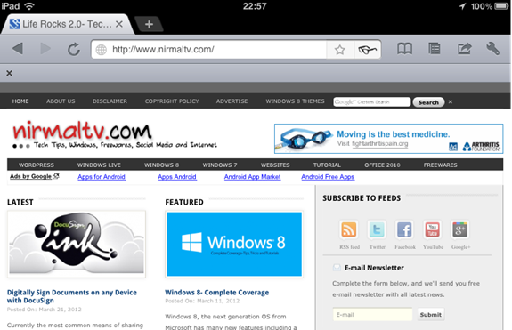Open the bookmarks book icon

click(x=404, y=49)
